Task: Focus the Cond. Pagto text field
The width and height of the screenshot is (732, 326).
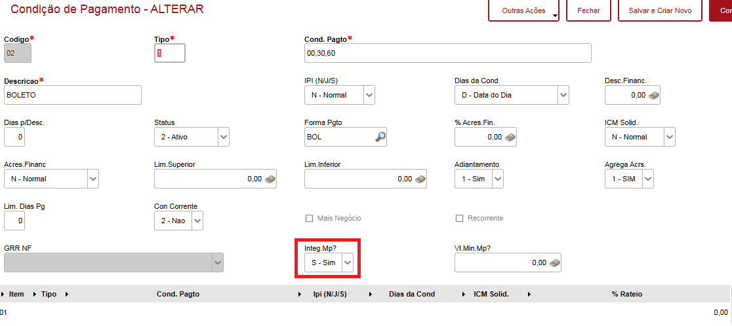Action: point(447,53)
